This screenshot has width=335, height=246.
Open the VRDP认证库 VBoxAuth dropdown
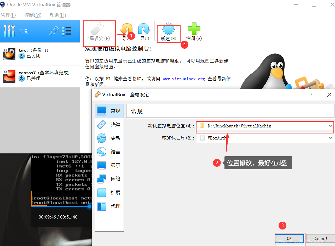(x=330, y=138)
